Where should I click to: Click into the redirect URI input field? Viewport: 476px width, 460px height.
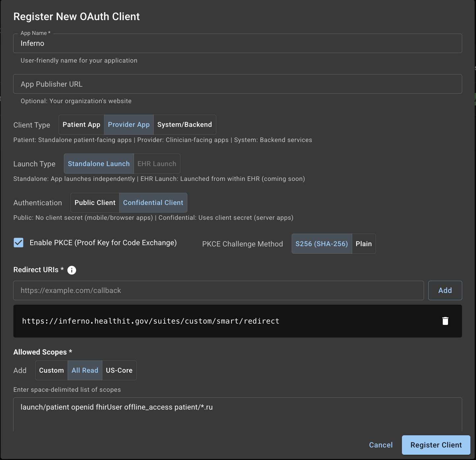coord(218,291)
